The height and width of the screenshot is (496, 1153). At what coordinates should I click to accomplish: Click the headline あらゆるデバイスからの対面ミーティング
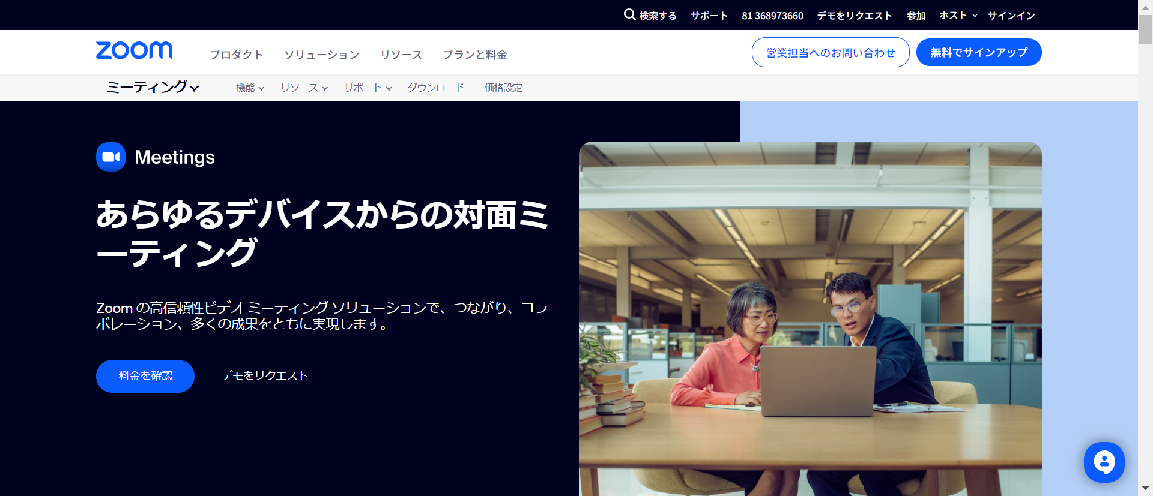[322, 234]
